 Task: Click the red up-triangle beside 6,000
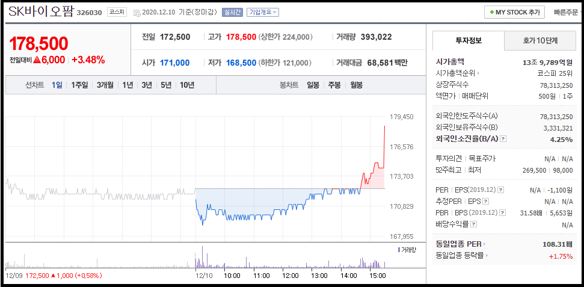point(37,60)
